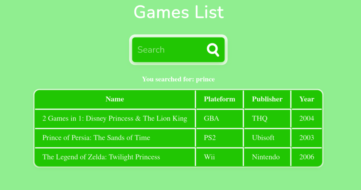Click the PS2 platform cell
The image size is (361, 190).
219,138
